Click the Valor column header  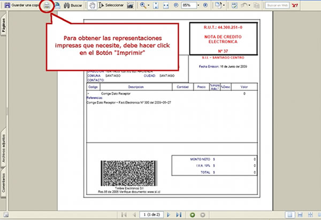pos(244,87)
